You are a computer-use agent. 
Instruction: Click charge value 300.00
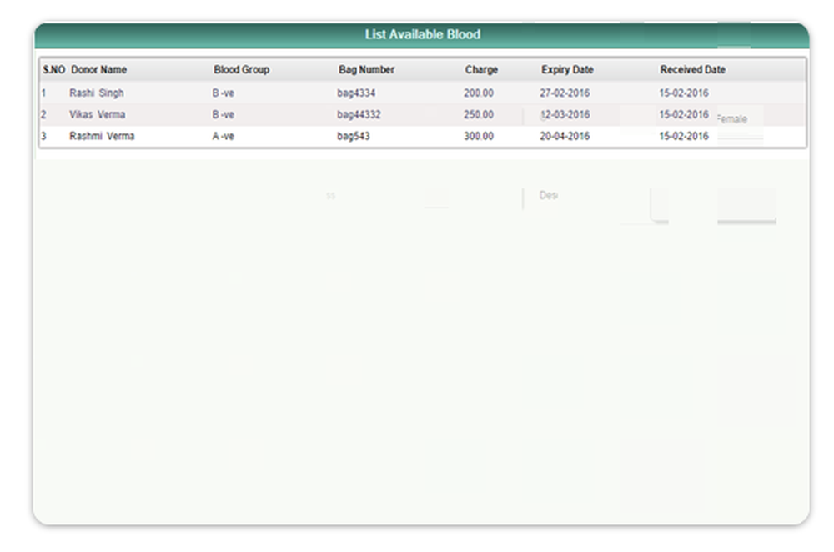[x=478, y=136]
